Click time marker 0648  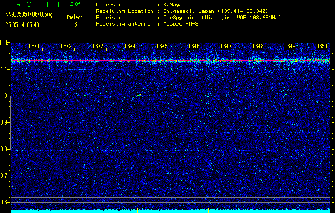258,46
